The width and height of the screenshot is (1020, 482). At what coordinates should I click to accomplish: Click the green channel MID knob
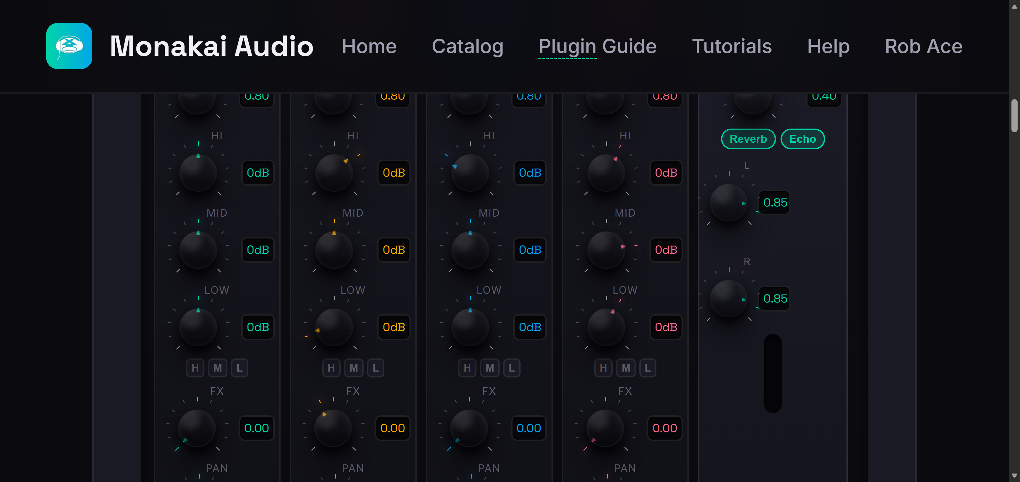[198, 250]
